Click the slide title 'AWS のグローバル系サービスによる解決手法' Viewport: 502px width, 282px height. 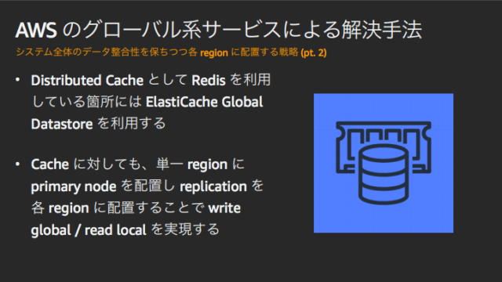[x=219, y=30]
